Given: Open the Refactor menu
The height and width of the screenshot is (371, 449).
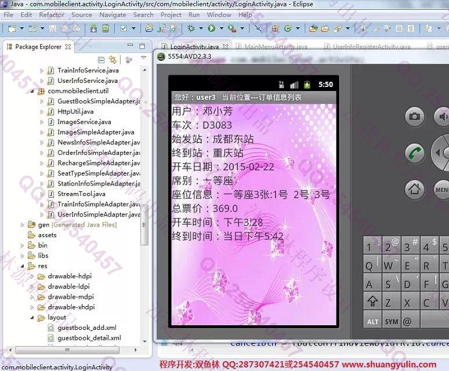Looking at the screenshot, I should [52, 14].
